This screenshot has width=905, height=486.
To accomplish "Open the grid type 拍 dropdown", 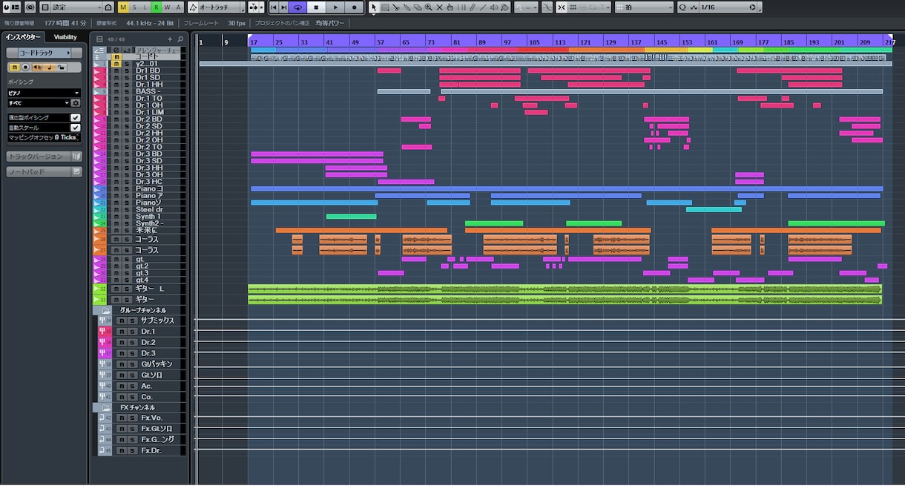I will pos(643,7).
